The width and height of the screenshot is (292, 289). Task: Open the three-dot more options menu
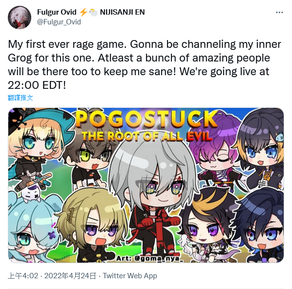[279, 13]
